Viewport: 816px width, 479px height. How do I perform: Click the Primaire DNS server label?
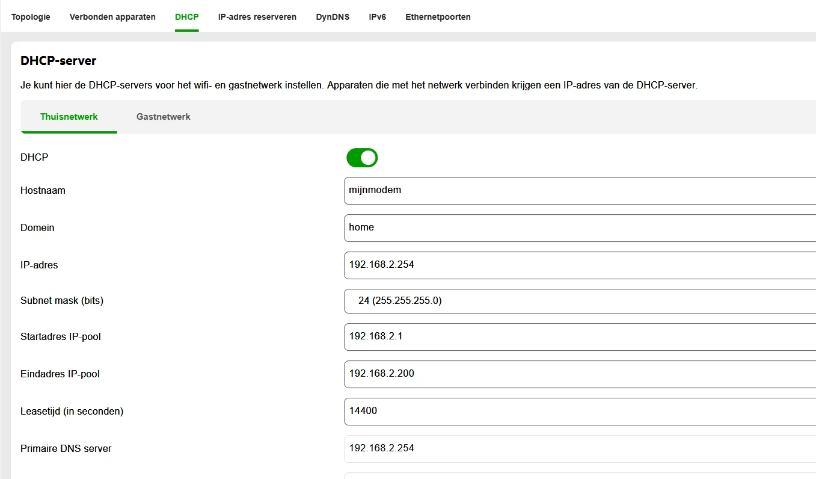[x=66, y=449]
